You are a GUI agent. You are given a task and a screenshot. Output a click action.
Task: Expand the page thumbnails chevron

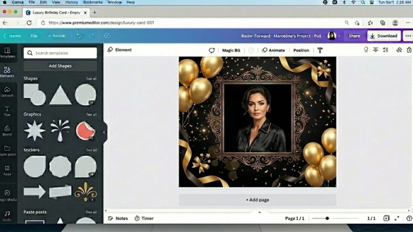point(259,212)
